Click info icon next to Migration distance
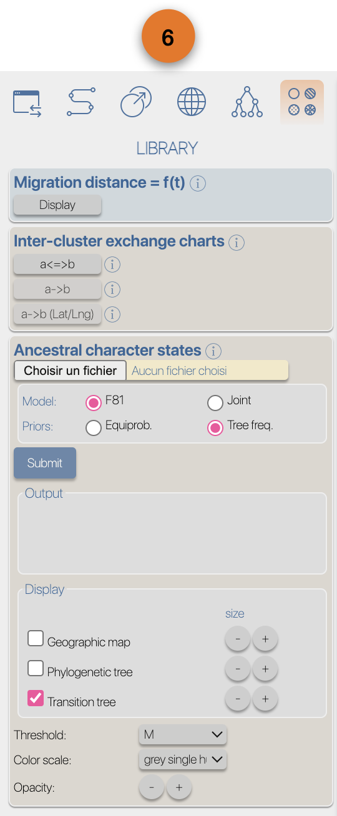 tap(198, 183)
